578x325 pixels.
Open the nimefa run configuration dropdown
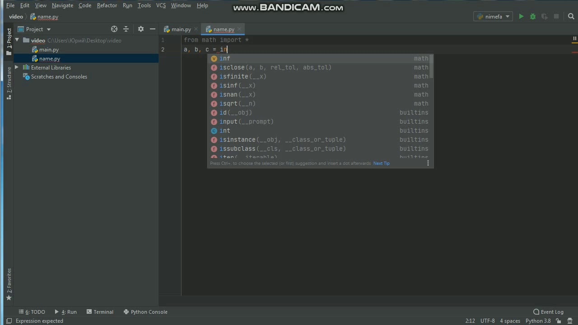point(493,17)
